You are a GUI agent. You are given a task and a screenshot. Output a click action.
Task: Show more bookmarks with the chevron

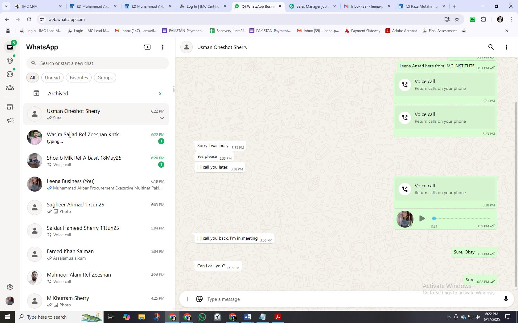pos(507,31)
